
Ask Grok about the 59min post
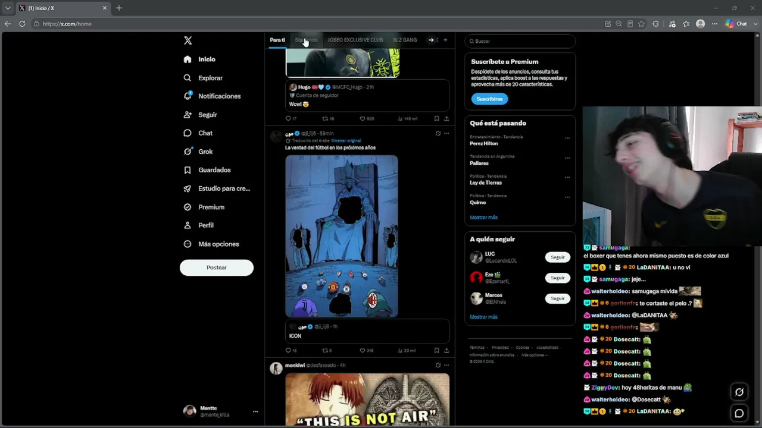click(438, 133)
